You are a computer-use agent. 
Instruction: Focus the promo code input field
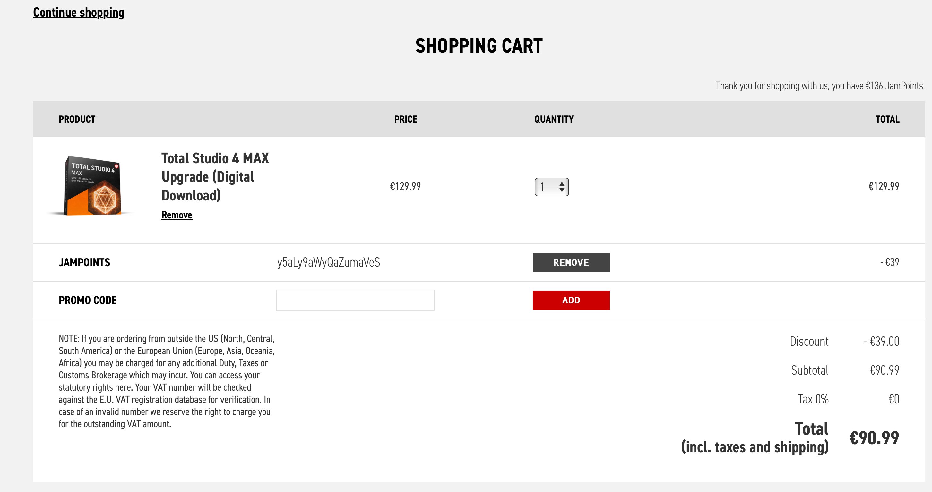355,300
